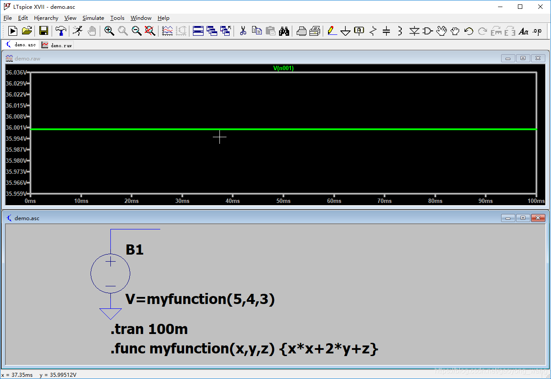This screenshot has width=551, height=379.
Task: Click the B1 component label
Action: [135, 250]
